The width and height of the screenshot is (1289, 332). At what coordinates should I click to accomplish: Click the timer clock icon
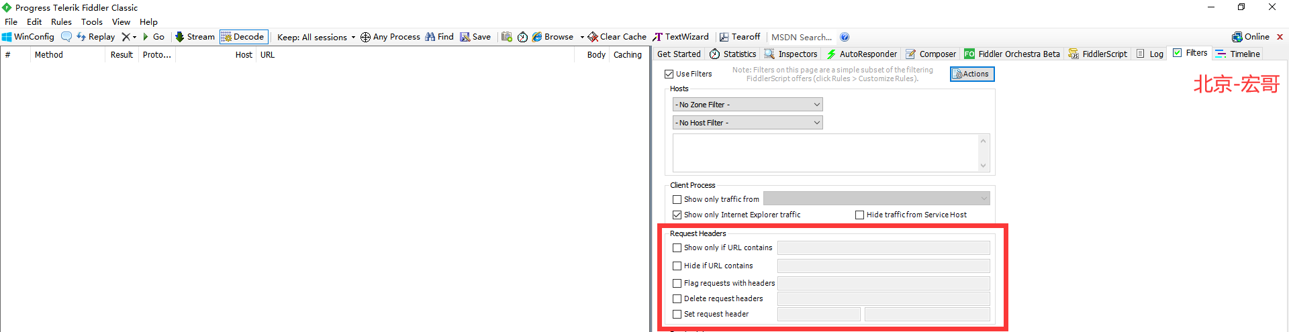tap(522, 37)
